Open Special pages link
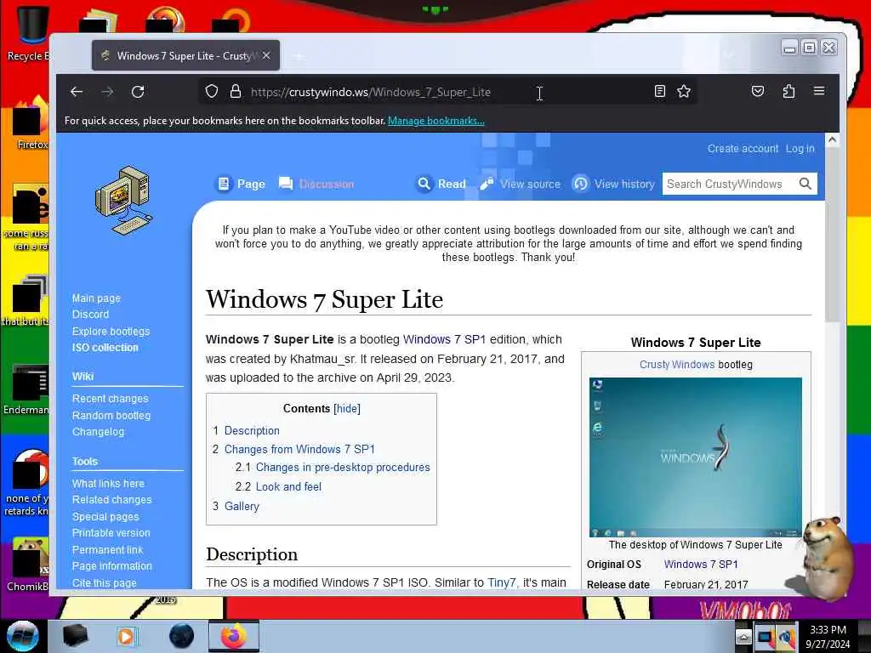Viewport: 871px width, 653px height. (x=105, y=516)
